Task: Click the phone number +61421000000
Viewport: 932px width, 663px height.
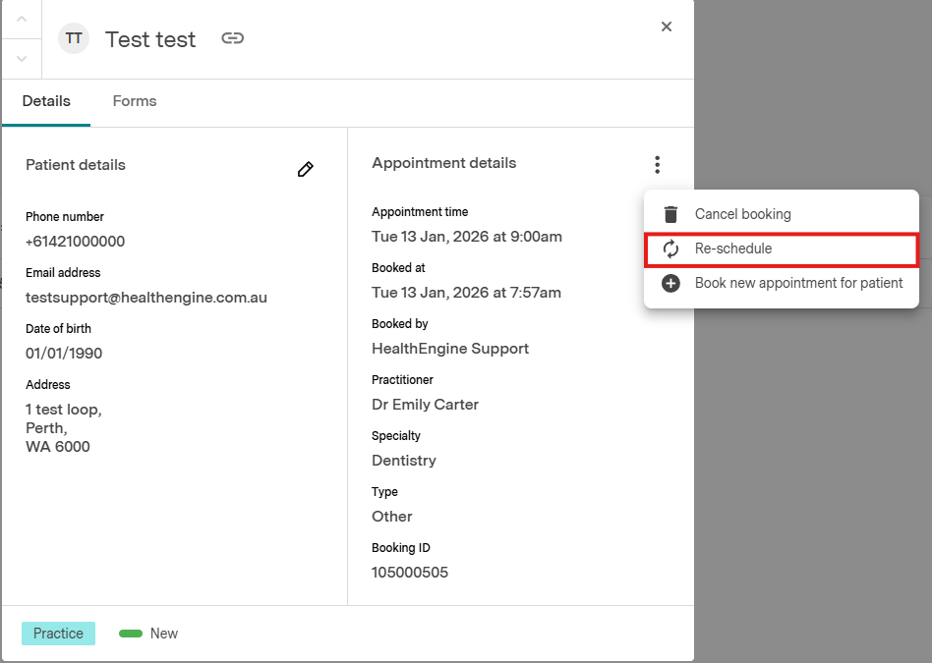Action: tap(75, 242)
